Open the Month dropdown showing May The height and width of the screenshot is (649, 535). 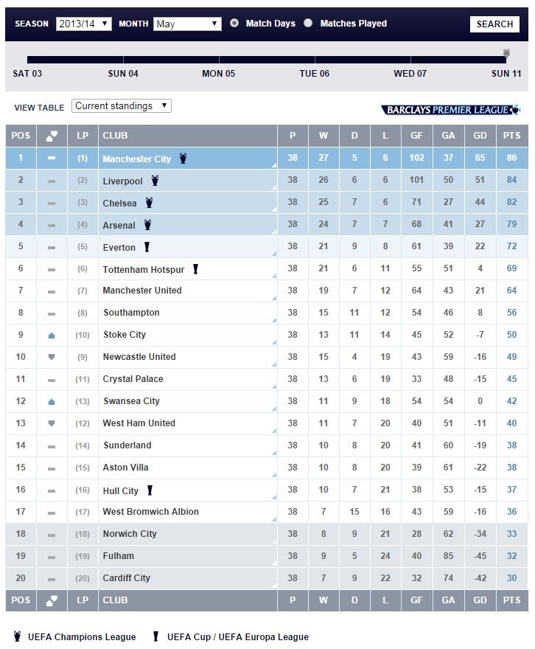click(187, 24)
